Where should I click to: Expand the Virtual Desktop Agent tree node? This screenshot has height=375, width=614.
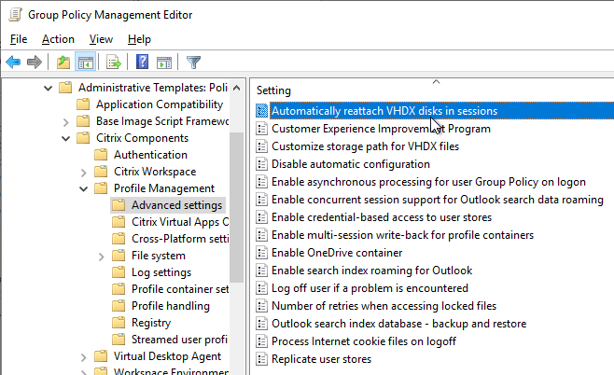point(83,357)
